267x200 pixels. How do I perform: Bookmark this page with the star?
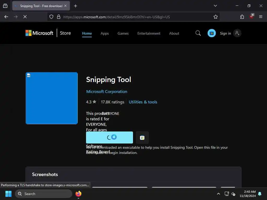[x=216, y=17]
